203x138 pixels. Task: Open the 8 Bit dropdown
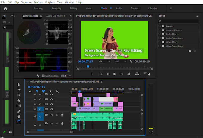66,76
